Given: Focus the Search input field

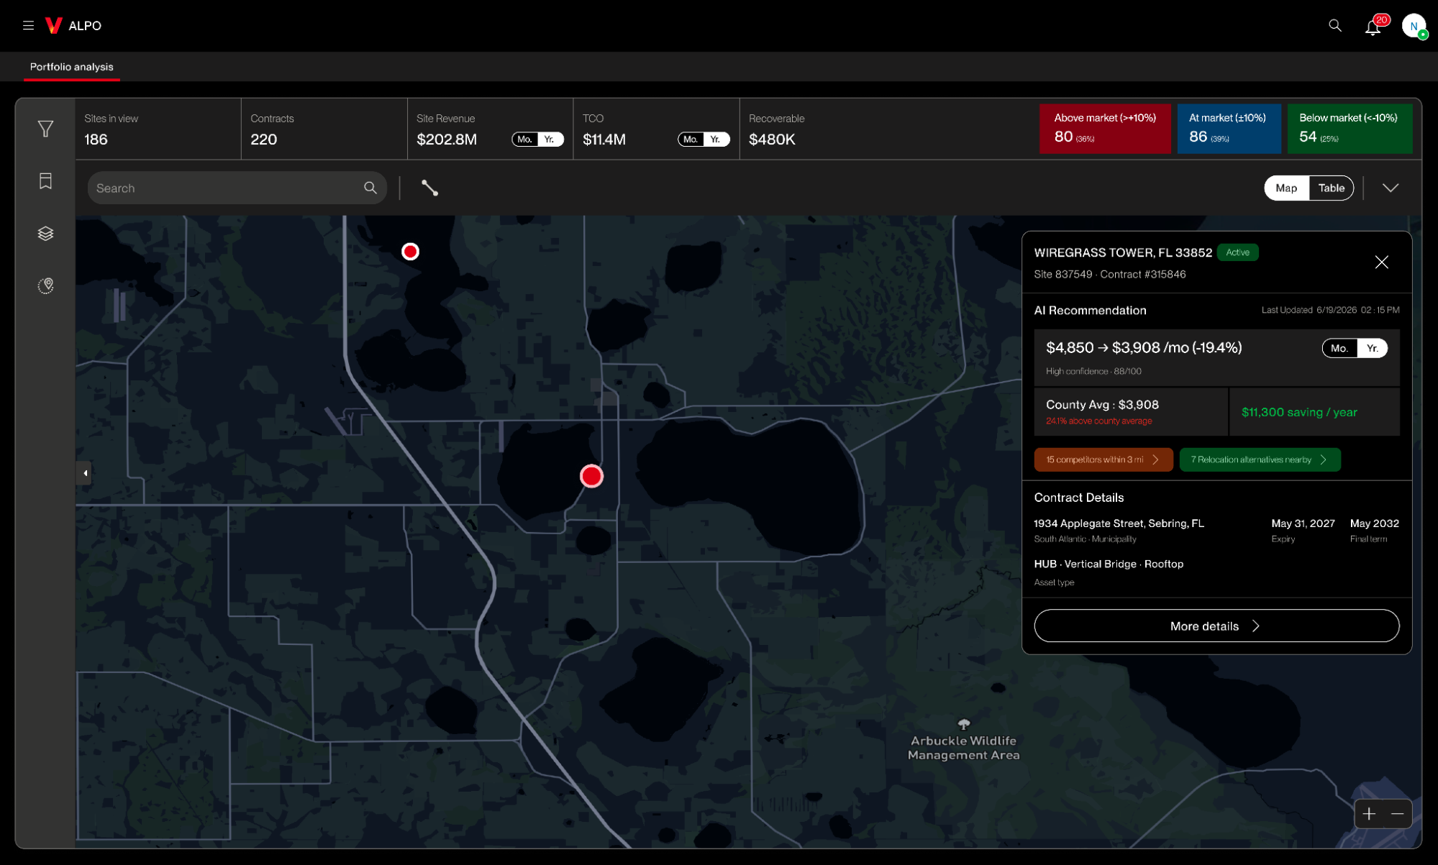Looking at the screenshot, I should pyautogui.click(x=237, y=188).
